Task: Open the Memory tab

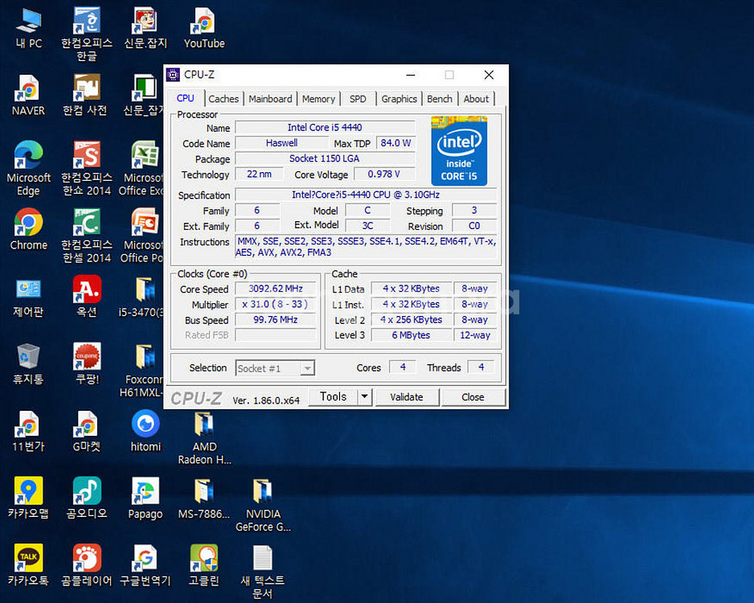Action: [x=318, y=99]
